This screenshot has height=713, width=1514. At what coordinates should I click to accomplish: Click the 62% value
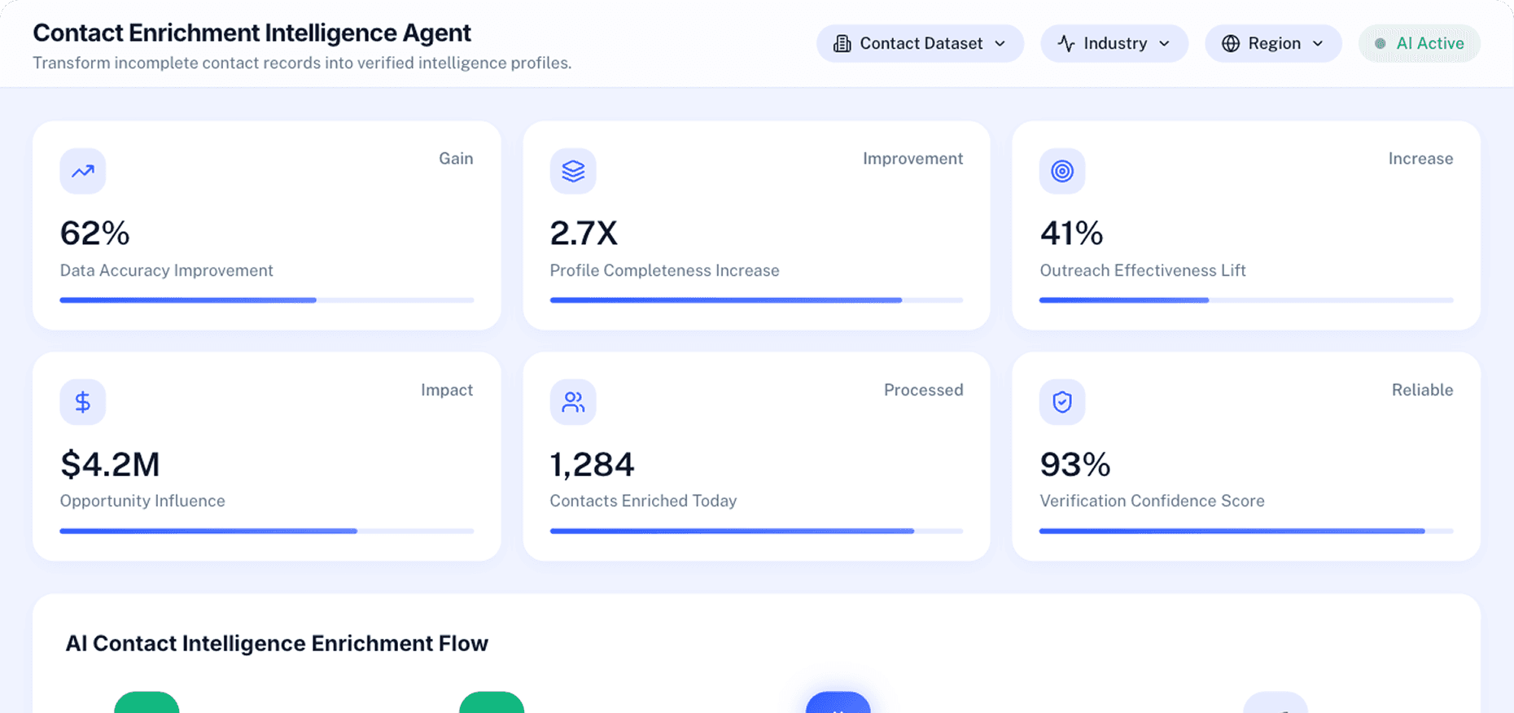tap(94, 234)
